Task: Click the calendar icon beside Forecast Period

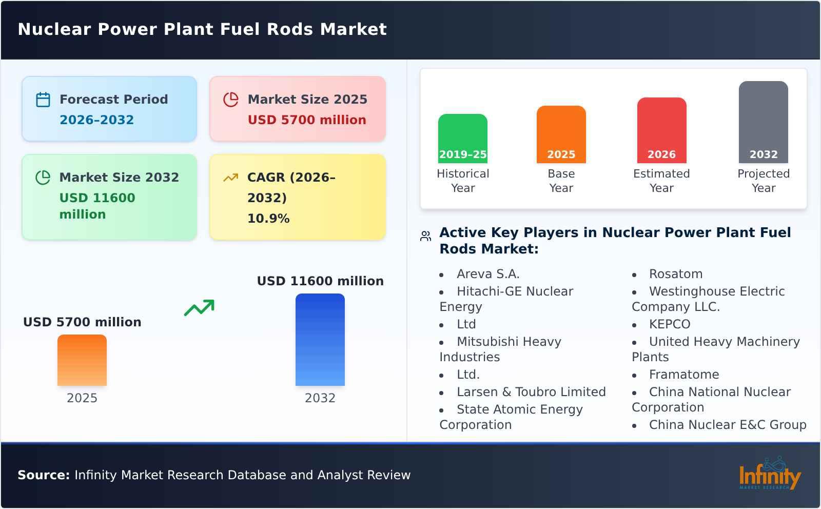Action: [x=43, y=100]
